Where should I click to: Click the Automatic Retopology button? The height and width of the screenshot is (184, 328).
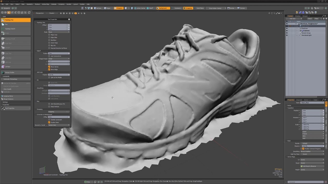[x=15, y=79]
